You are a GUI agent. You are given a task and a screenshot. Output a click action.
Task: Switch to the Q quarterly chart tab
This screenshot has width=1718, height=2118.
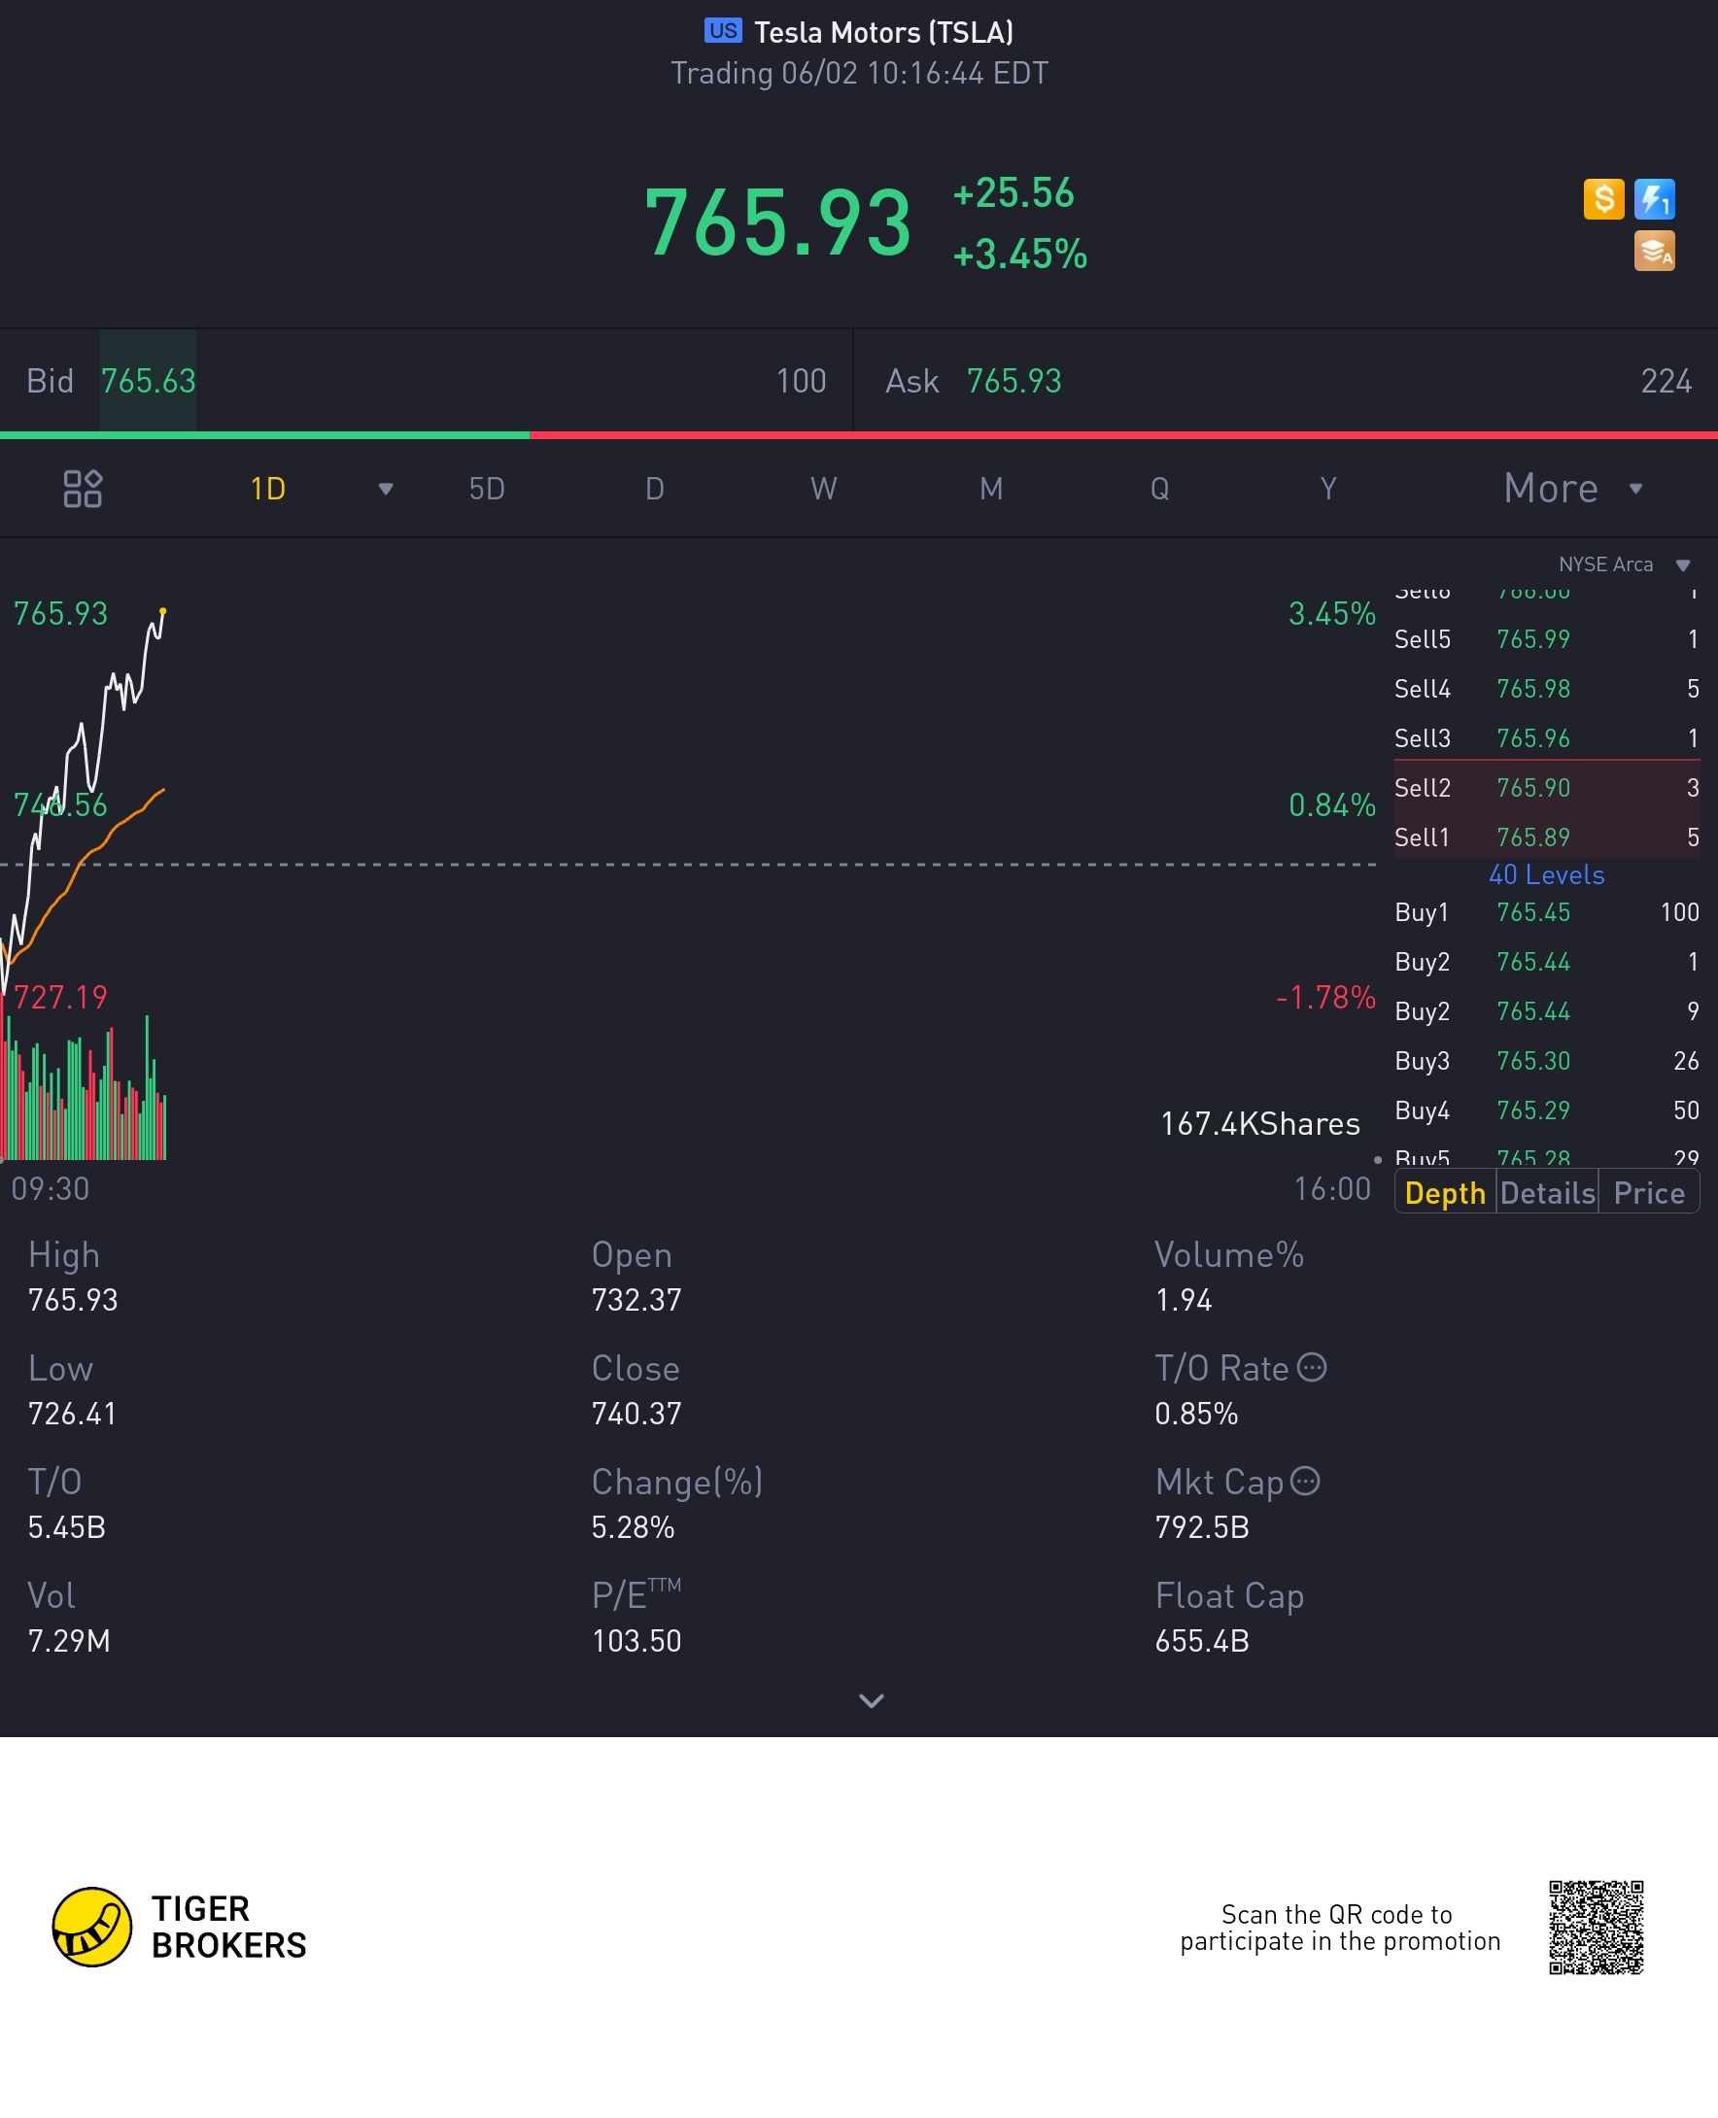click(1160, 489)
